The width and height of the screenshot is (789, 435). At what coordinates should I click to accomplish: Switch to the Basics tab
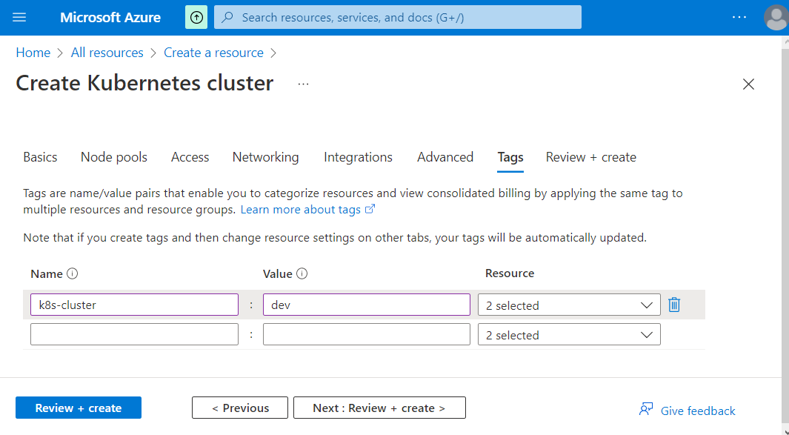click(40, 157)
